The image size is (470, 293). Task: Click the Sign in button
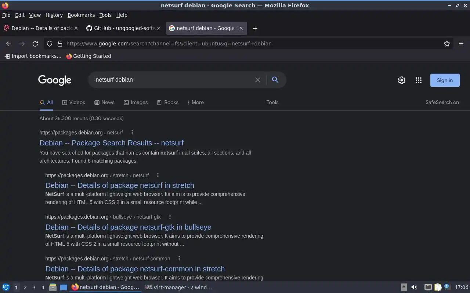click(x=445, y=80)
